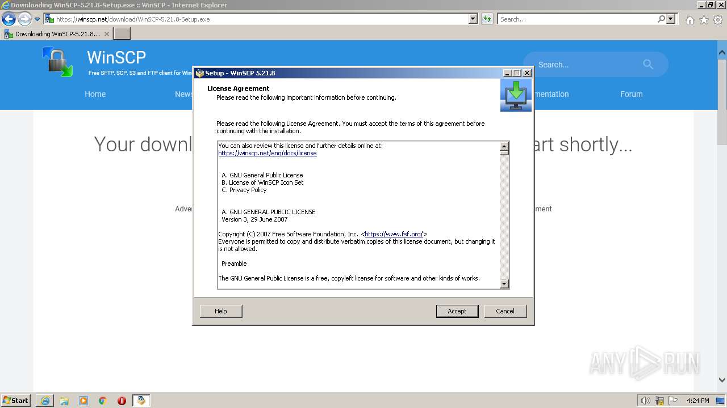The height and width of the screenshot is (408, 727).
Task: Click the IE Forward arrow button
Action: click(24, 19)
